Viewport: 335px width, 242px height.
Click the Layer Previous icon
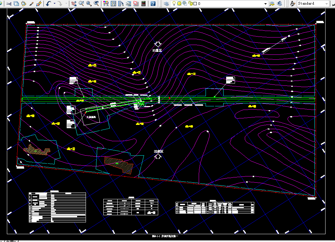(279, 4)
